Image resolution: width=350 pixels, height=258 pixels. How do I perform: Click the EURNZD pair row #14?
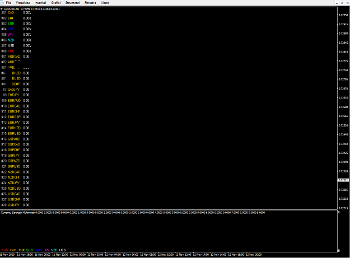pos(15,128)
